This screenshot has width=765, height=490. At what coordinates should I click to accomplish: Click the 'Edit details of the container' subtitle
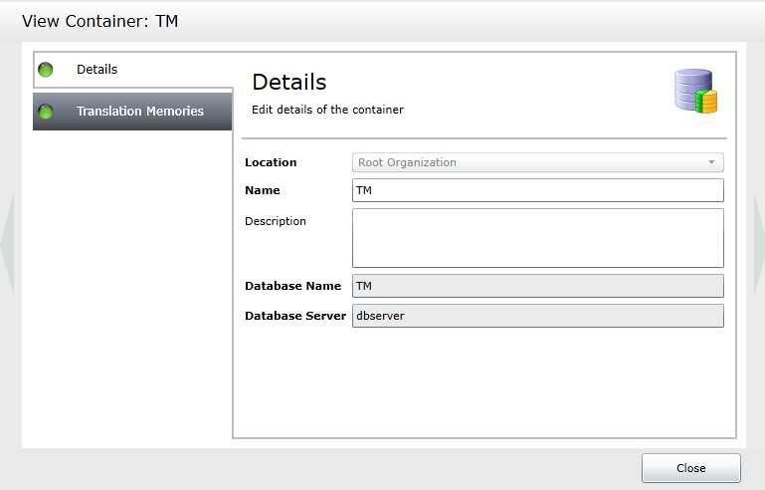pyautogui.click(x=327, y=110)
